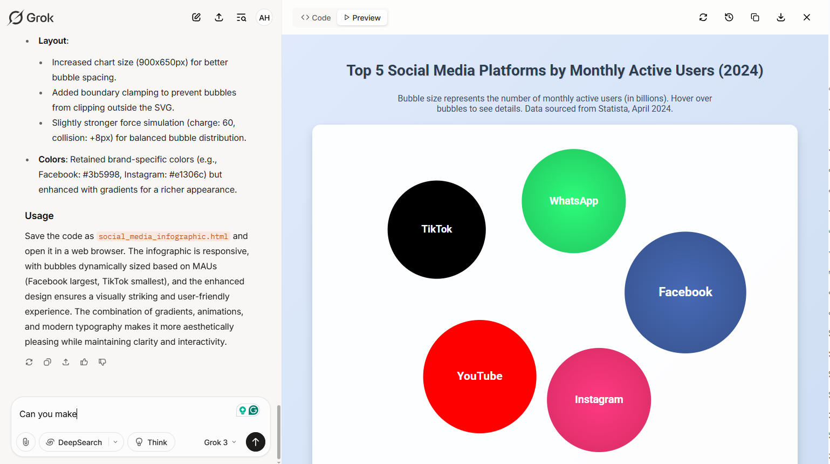
Task: Click the 'Layout:' bullet label
Action: pyautogui.click(x=53, y=41)
